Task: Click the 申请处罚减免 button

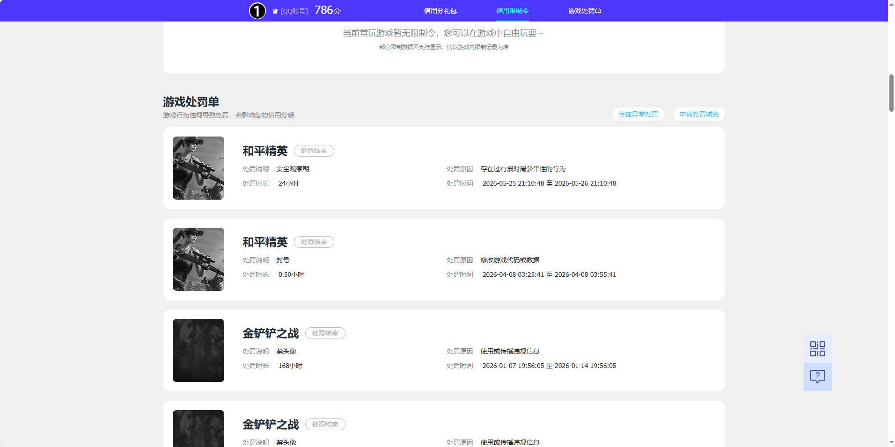Action: (x=699, y=114)
